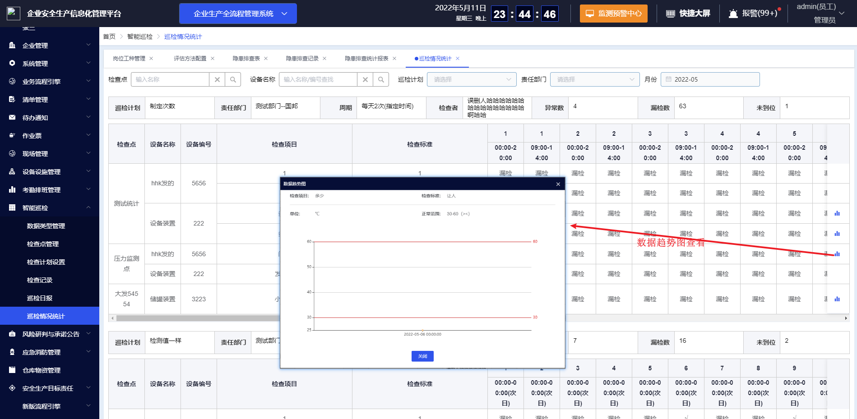The height and width of the screenshot is (419, 857).
Task: Click 智能巡检 breadcrumb link
Action: (x=140, y=37)
